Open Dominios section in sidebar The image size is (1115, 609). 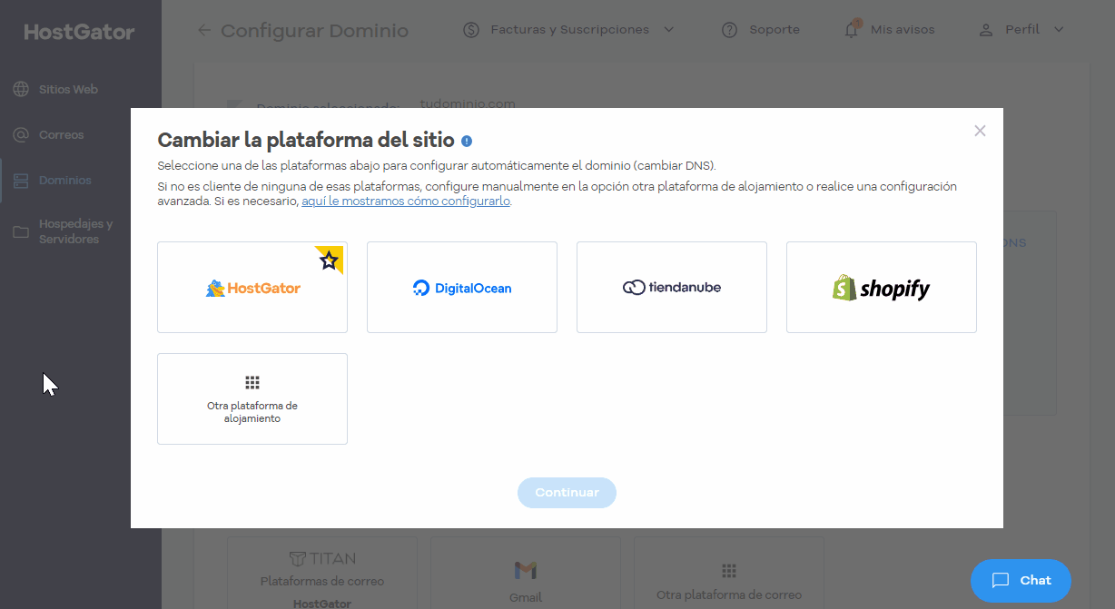(64, 181)
